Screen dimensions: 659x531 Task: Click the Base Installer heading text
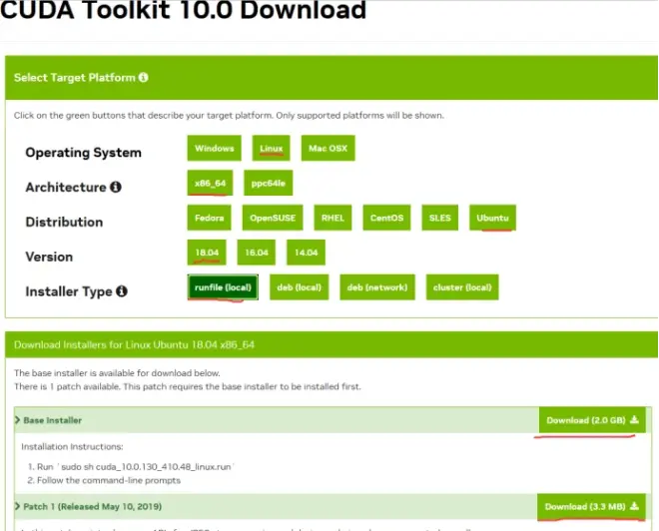tap(53, 420)
